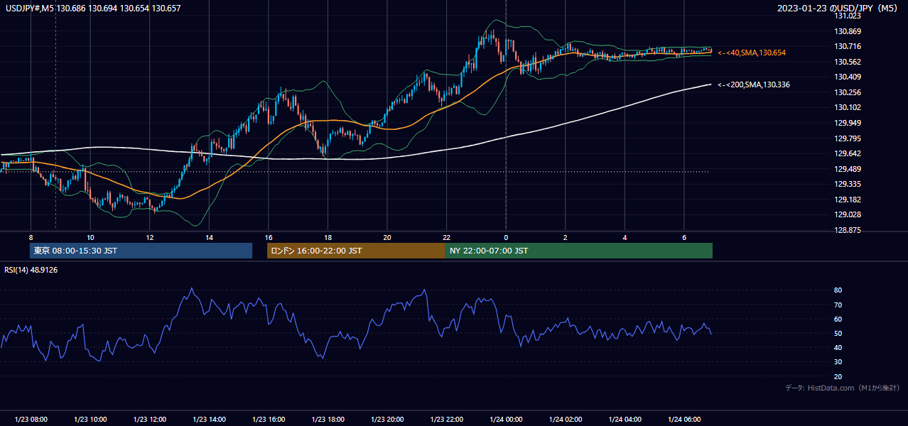Click price axis label 129.489

(x=848, y=169)
